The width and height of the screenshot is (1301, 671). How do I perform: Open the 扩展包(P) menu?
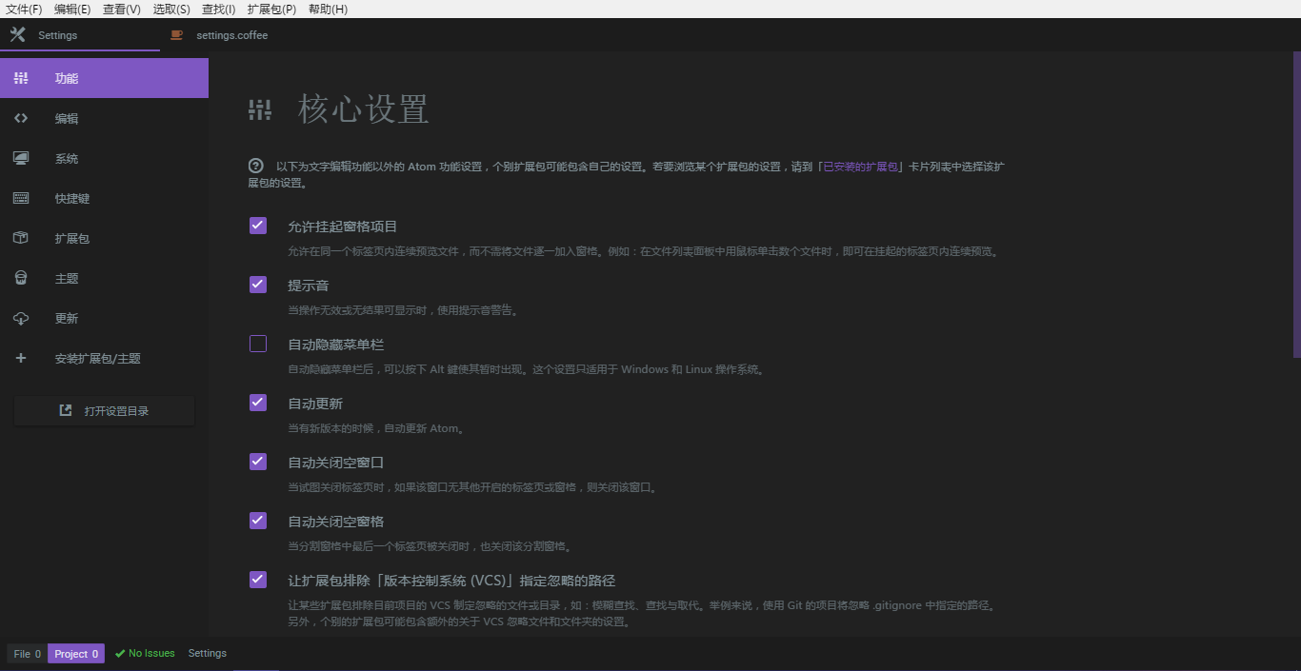271,9
